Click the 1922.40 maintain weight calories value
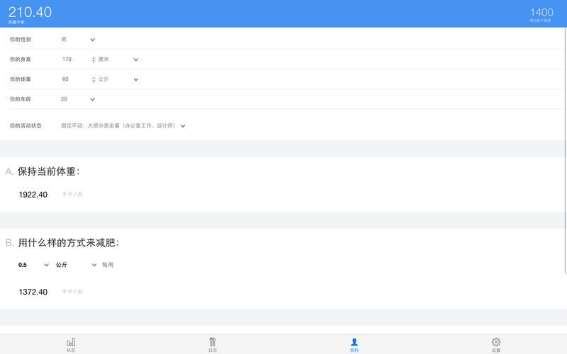 coord(33,194)
